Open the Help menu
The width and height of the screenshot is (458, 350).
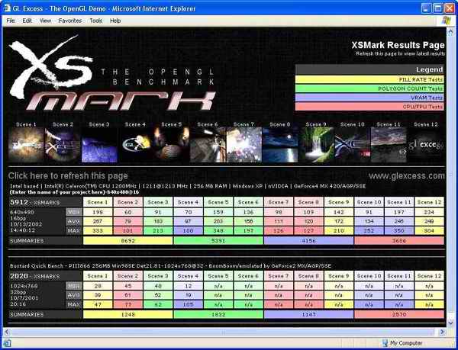(x=115, y=21)
